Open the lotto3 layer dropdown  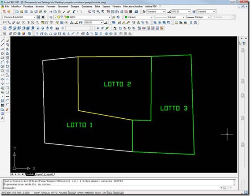point(82,17)
